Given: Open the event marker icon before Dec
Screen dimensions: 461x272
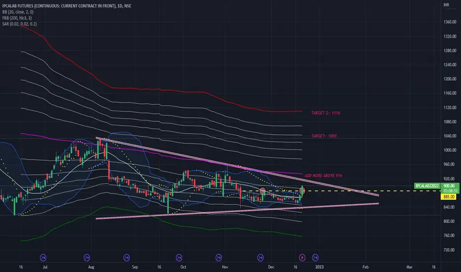Looking at the screenshot, I should click(260, 258).
